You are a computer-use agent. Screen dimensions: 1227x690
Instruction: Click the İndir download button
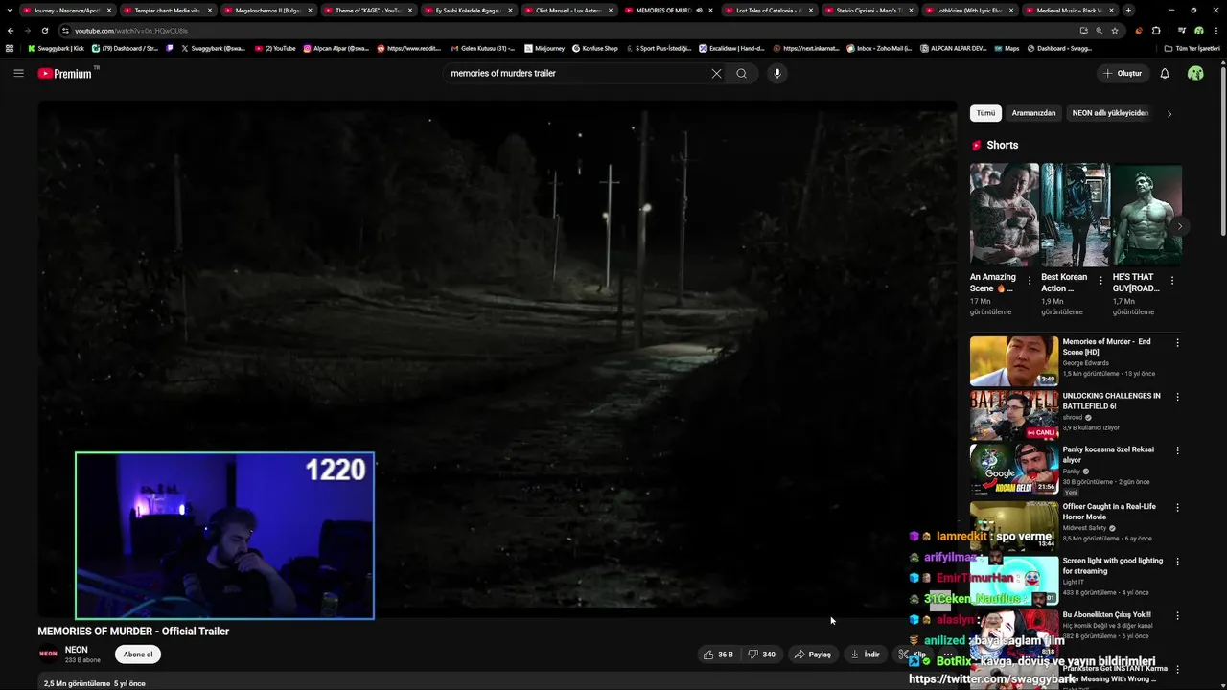click(865, 655)
